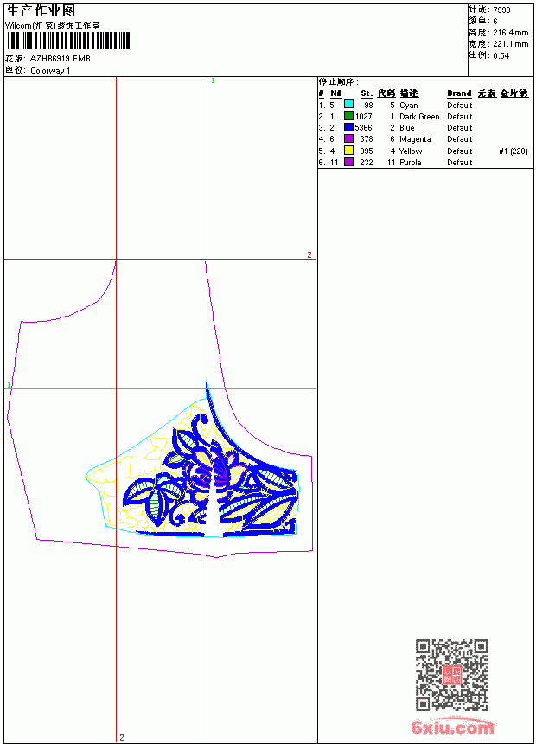Click the Purple swatch in row 6

tap(348, 162)
